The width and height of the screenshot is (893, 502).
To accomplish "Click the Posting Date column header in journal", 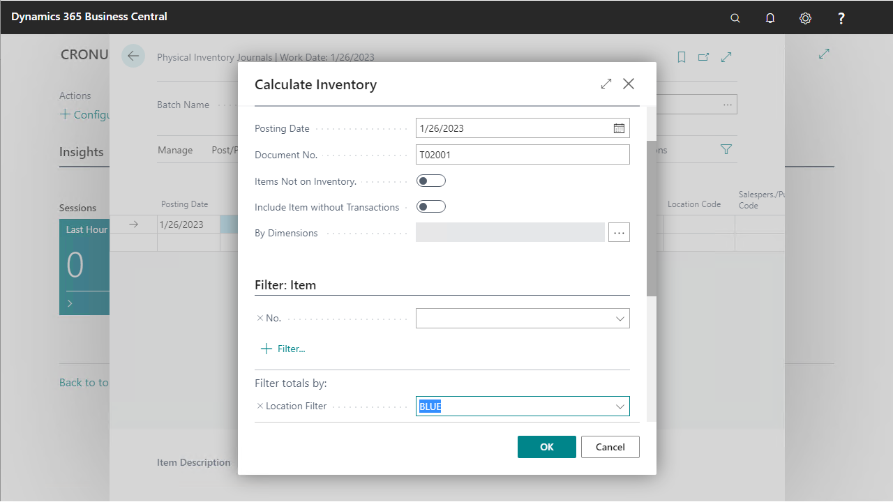I will coord(185,204).
